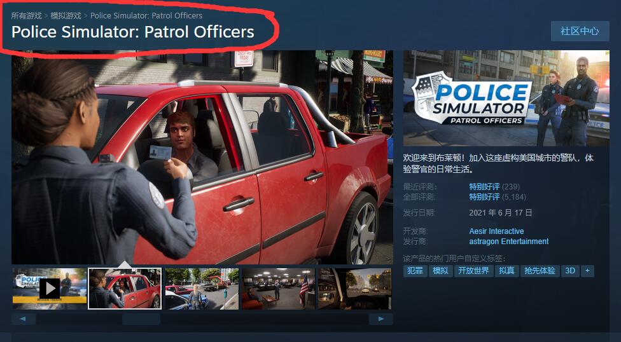
Task: Select the 抢先体验 tag
Action: coord(540,271)
